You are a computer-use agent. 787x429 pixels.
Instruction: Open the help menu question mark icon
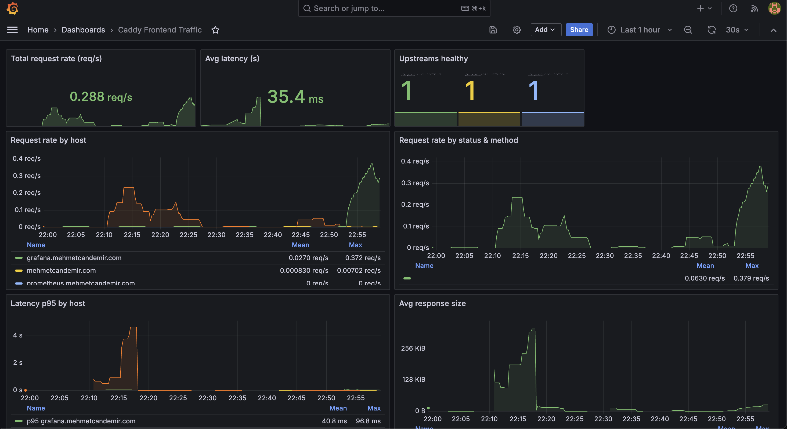click(x=733, y=8)
